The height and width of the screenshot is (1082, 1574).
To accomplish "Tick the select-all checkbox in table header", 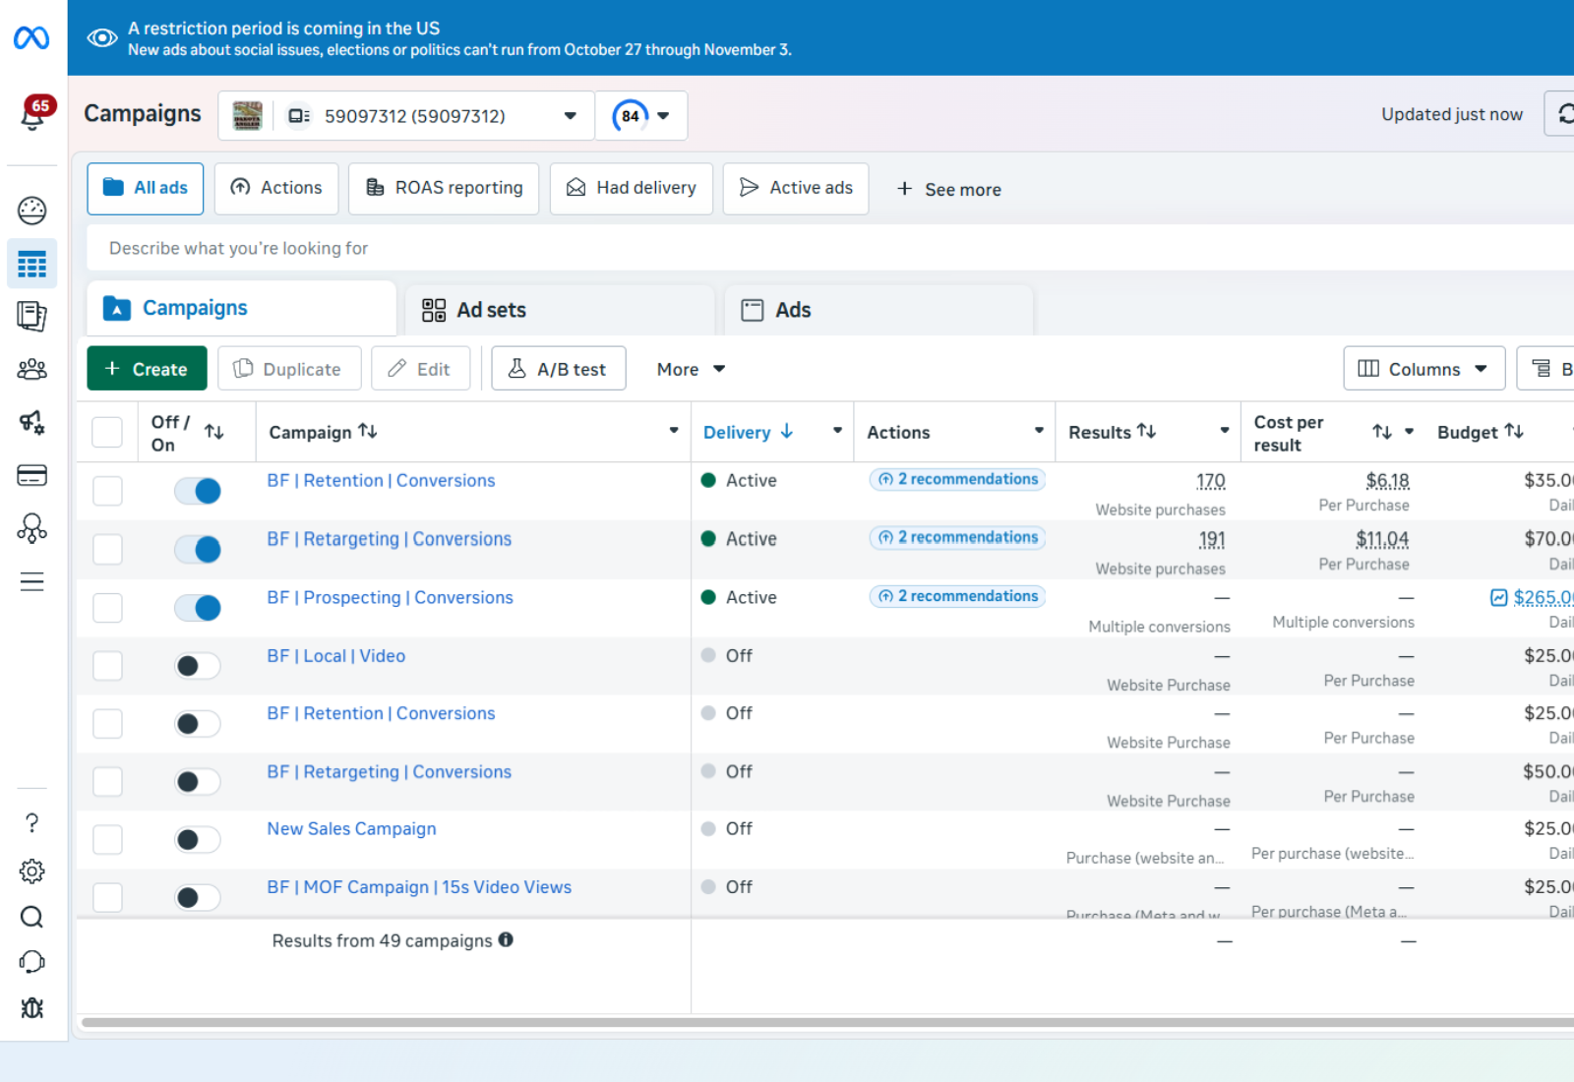I will click(107, 432).
